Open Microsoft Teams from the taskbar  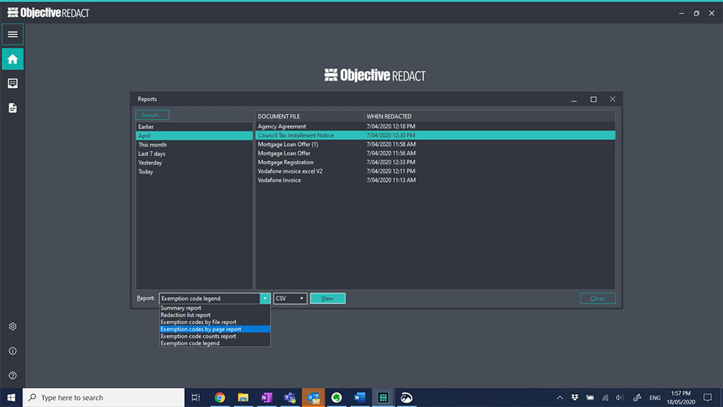click(290, 397)
